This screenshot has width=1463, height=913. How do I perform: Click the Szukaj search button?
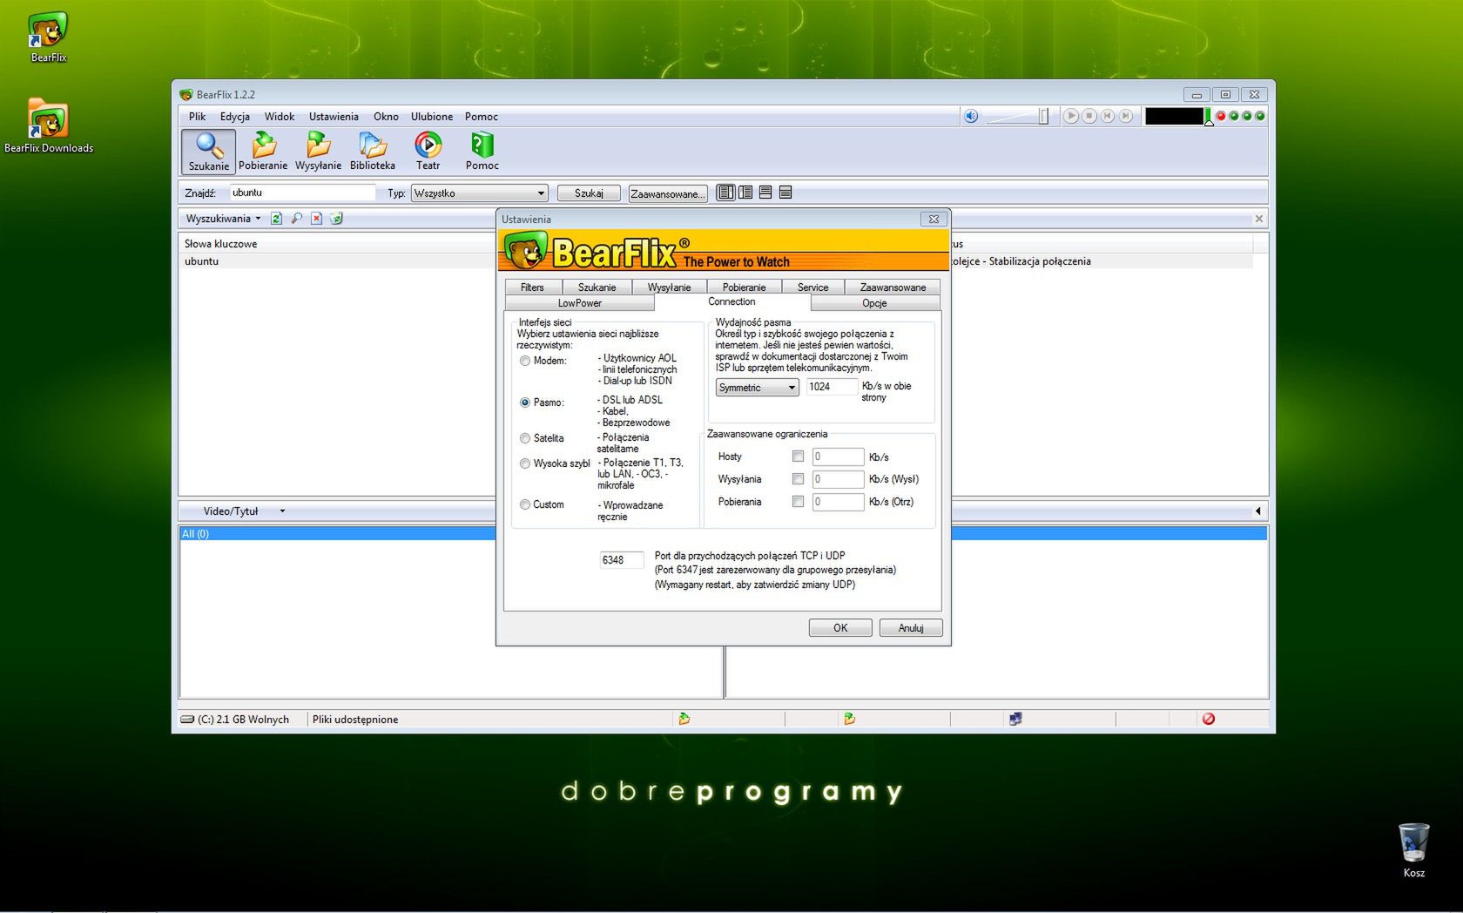(x=589, y=193)
